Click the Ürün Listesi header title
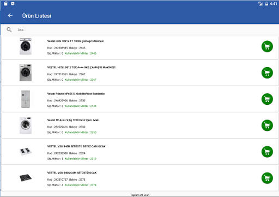The image size is (279, 197). [x=37, y=16]
